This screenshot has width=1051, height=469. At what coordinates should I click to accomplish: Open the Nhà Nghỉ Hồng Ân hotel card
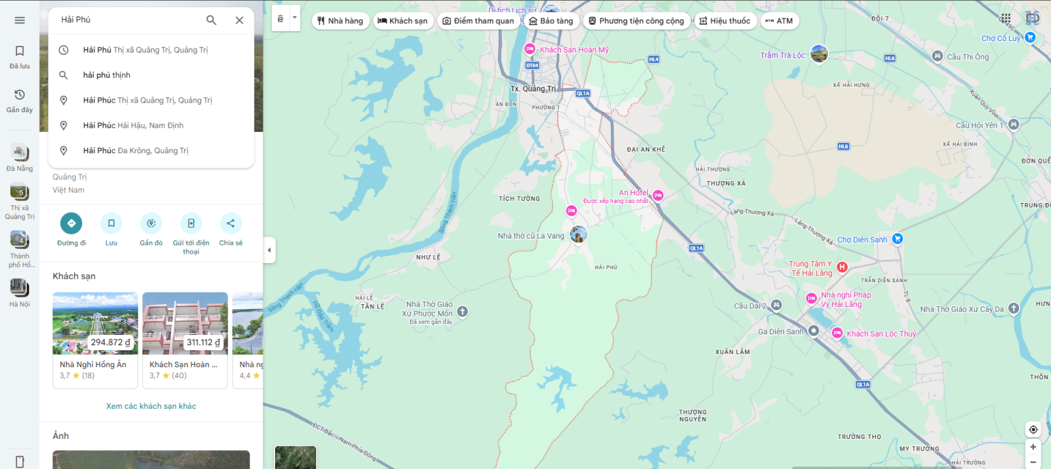[x=95, y=340]
